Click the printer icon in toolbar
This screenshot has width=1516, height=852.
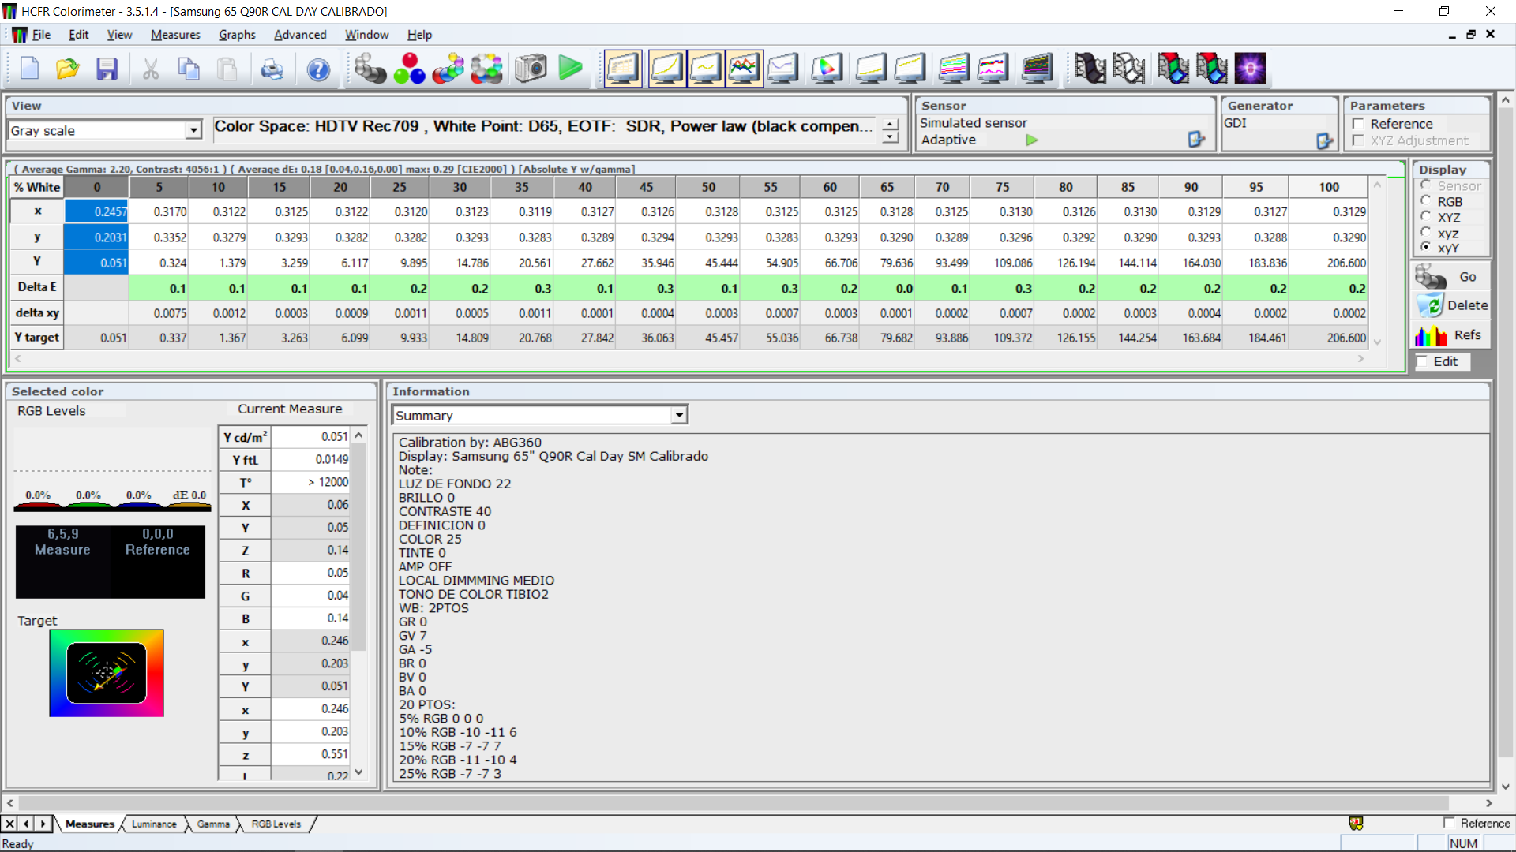272,69
